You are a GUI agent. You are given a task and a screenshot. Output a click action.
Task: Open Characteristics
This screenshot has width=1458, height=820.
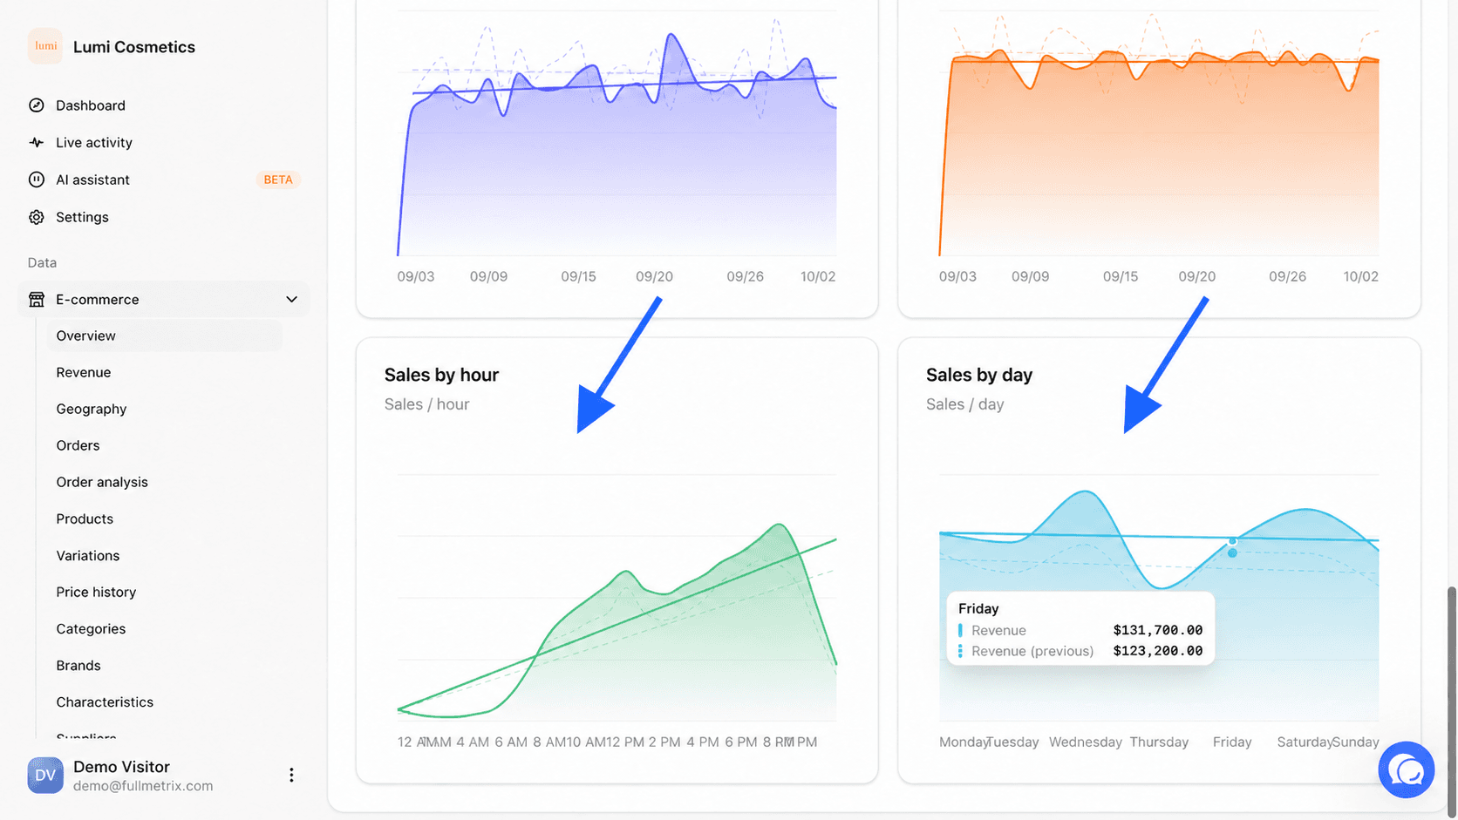coord(105,701)
